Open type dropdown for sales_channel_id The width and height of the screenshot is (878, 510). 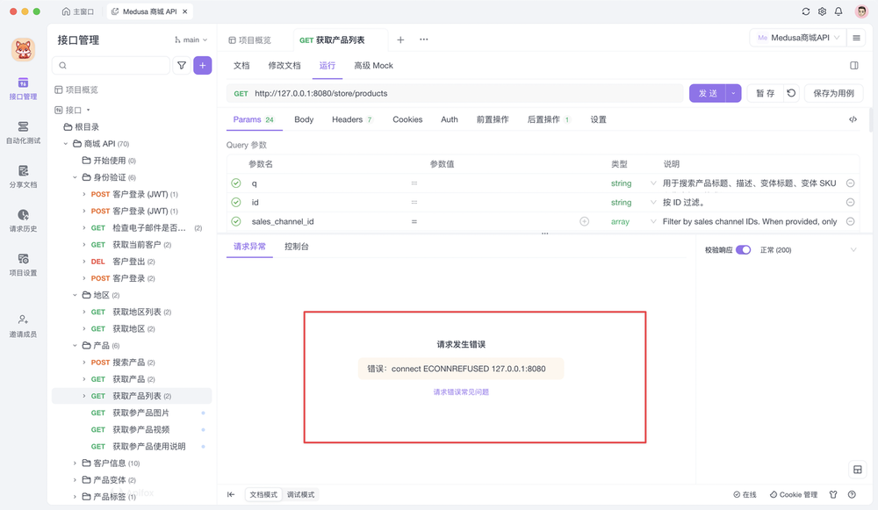pyautogui.click(x=653, y=222)
